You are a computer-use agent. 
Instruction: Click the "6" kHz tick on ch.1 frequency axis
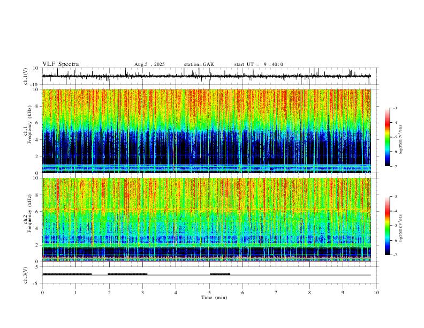click(x=37, y=123)
